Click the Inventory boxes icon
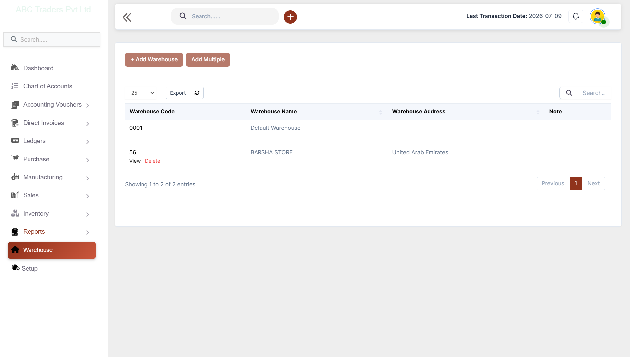Viewport: 630px width, 357px height. 15,213
